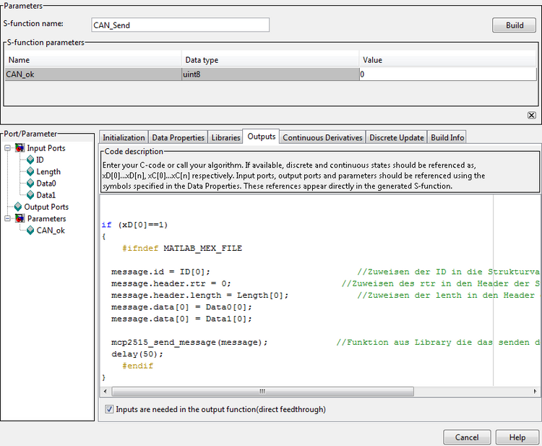Go to the Discrete Update tab
Image resolution: width=542 pixels, height=446 pixels.
point(397,137)
